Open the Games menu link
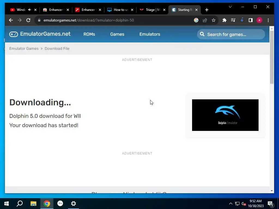The height and width of the screenshot is (209, 279). [x=117, y=34]
